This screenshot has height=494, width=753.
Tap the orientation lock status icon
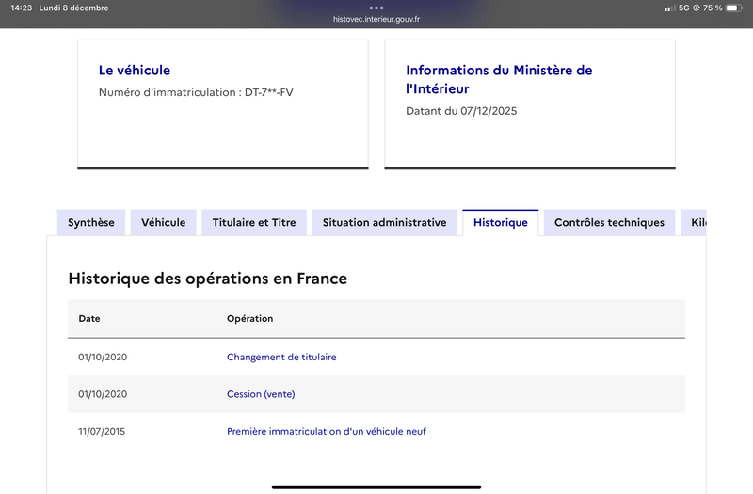pos(697,8)
